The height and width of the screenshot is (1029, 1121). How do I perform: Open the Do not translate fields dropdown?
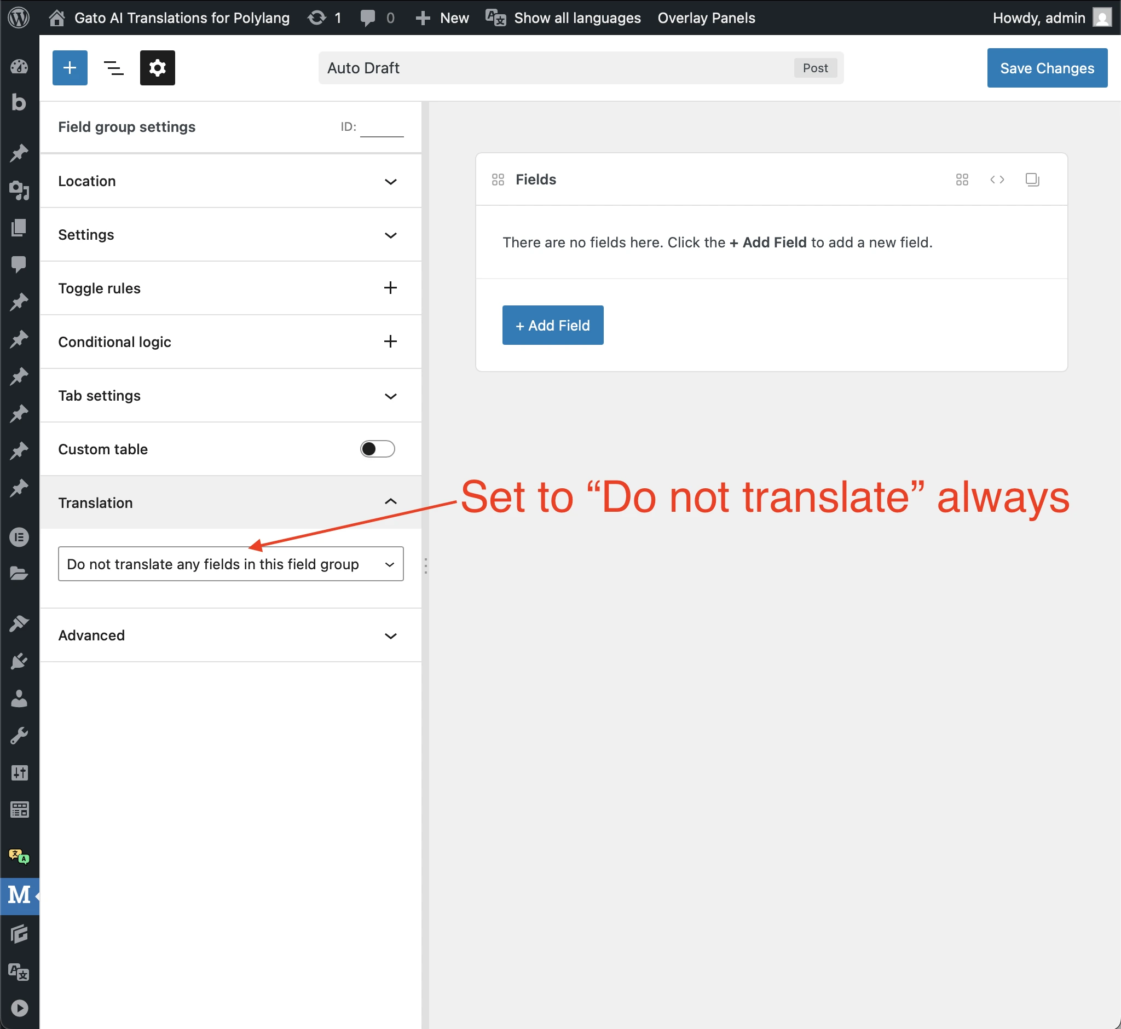pyautogui.click(x=230, y=564)
